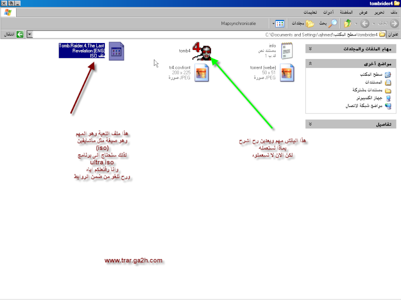This screenshot has width=401, height=300.
Task: Click the tr4.covfront file name label
Action: point(180,67)
